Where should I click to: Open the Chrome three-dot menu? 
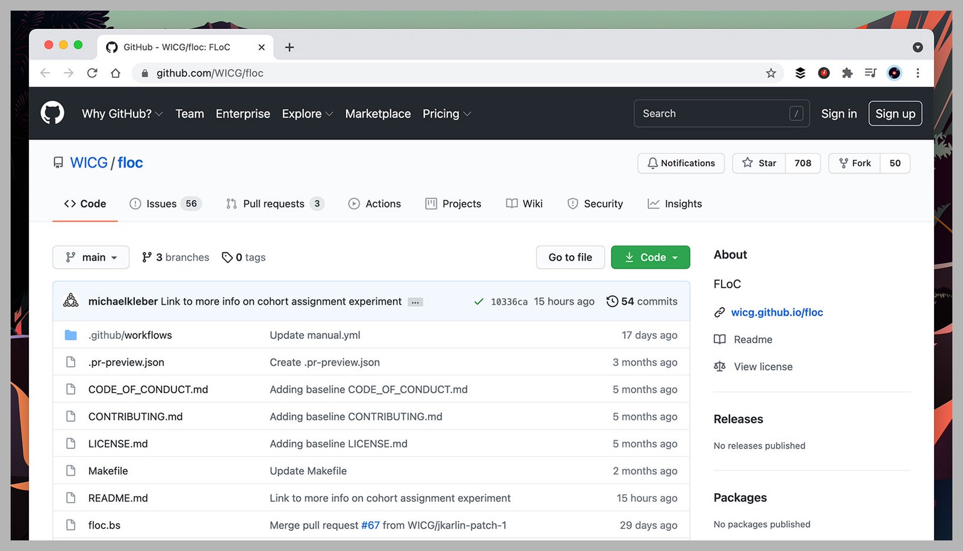(918, 73)
